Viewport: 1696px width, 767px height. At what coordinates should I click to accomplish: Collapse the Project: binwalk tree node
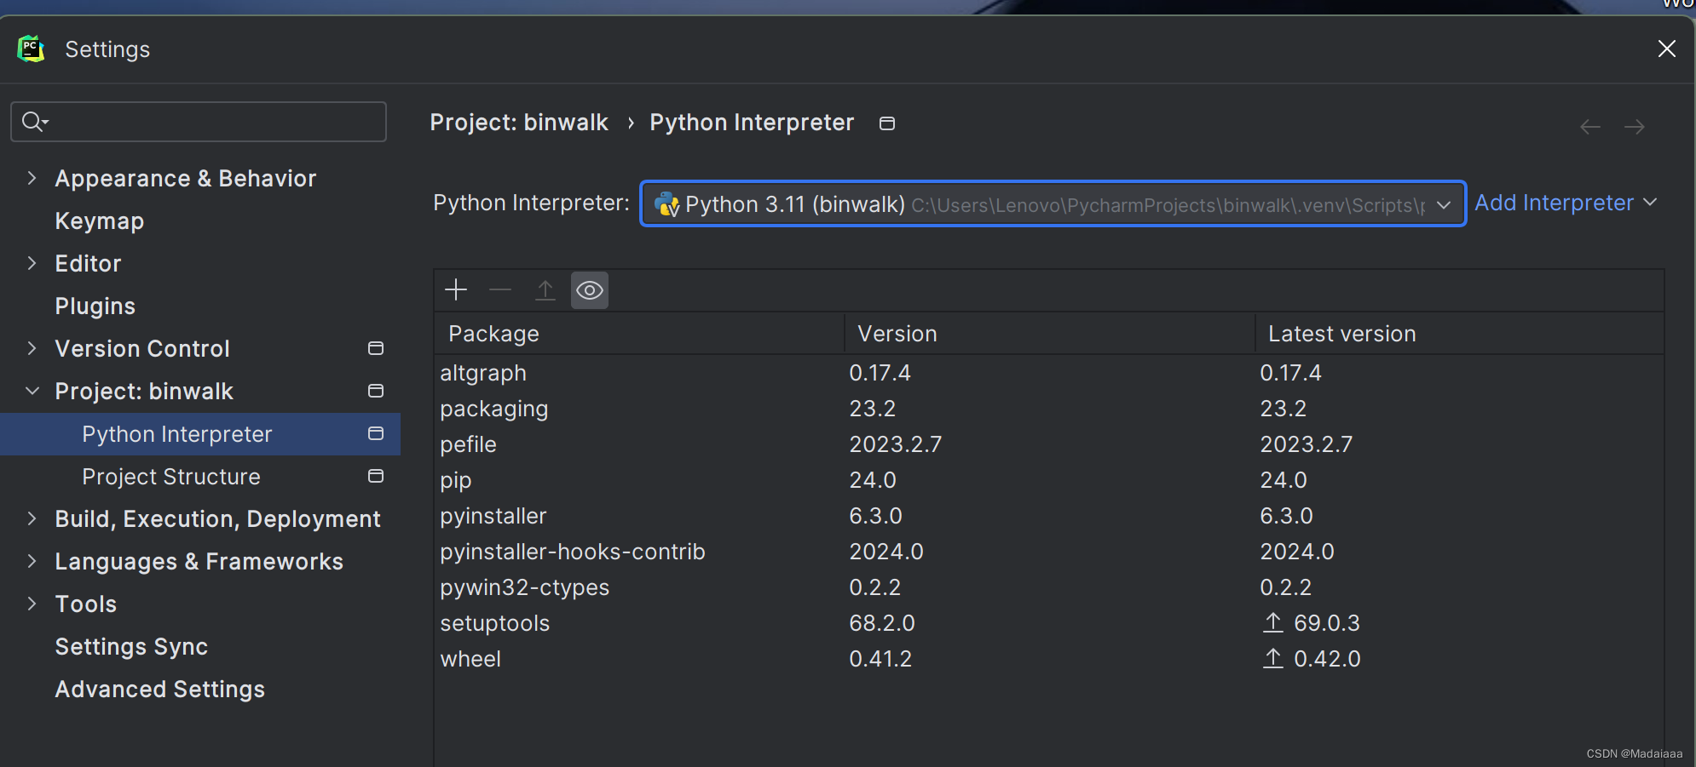point(32,391)
